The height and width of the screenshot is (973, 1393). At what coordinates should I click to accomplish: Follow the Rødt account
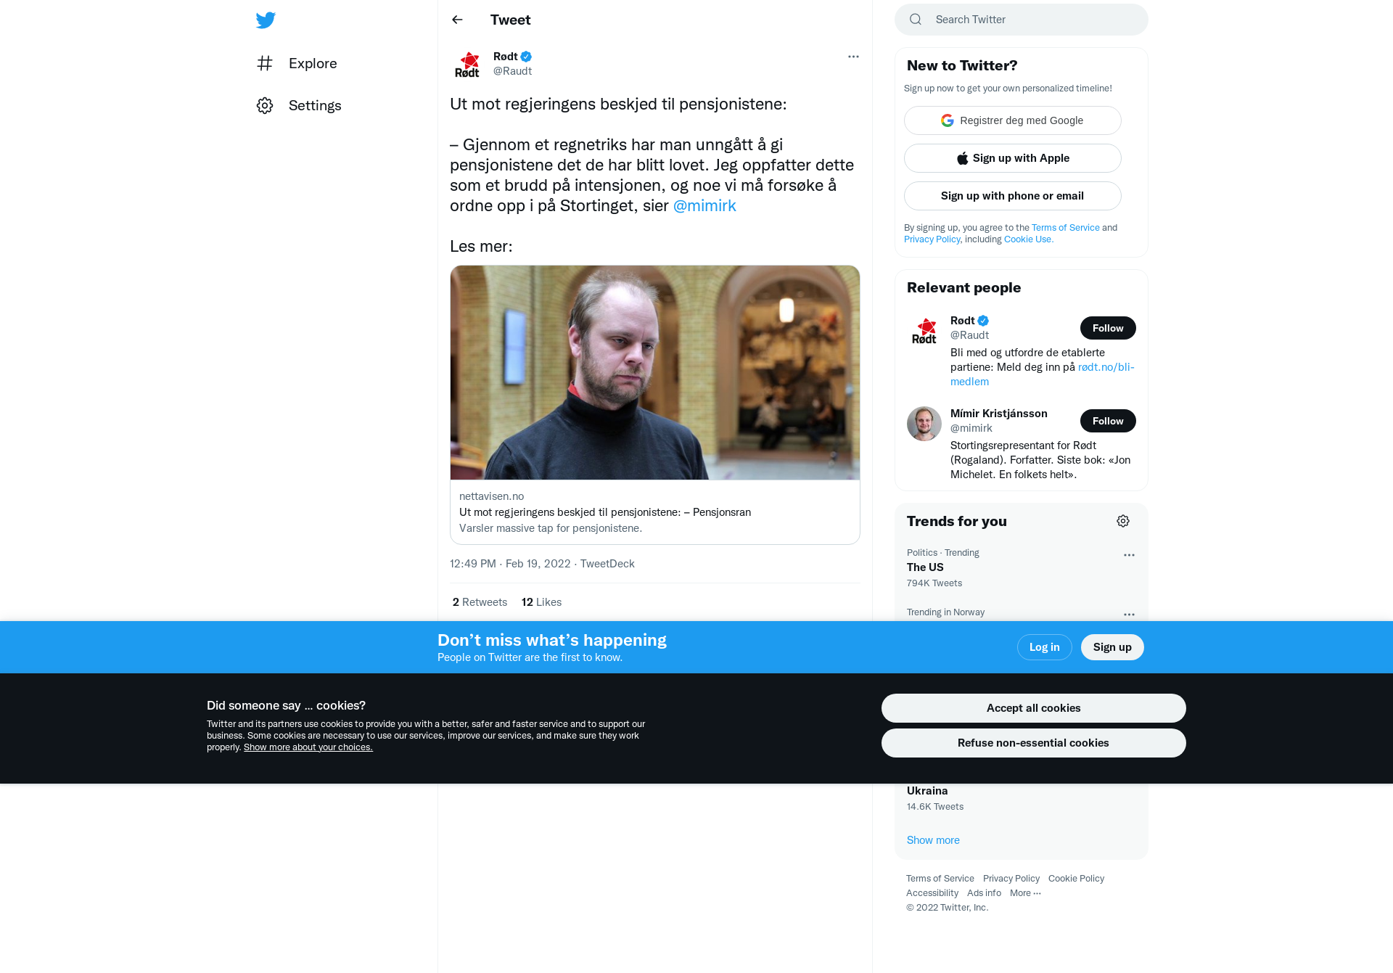[1108, 328]
